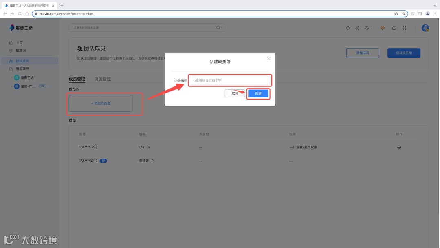
Task: Open the customer service headset icon
Action: 367,28
